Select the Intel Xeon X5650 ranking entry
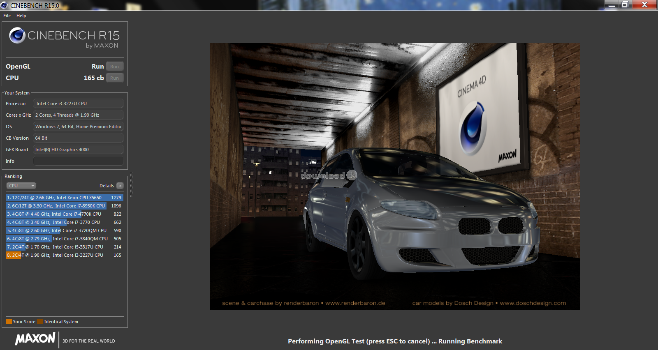Screen dimensions: 658x350 click(x=64, y=198)
